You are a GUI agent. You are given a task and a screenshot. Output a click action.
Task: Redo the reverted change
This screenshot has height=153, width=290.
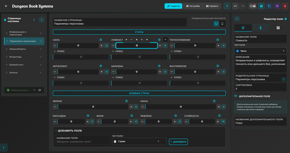click(243, 6)
